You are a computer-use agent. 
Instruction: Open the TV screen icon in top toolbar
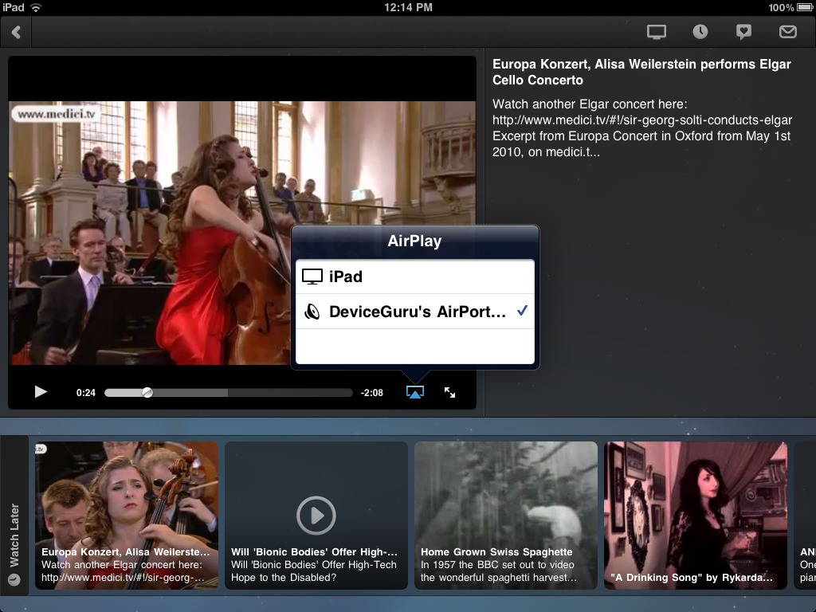(x=657, y=32)
